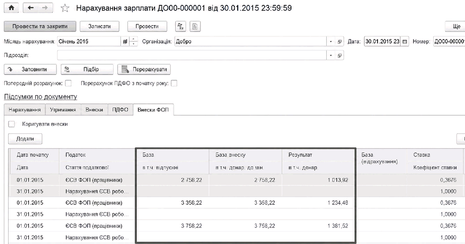465x244 pixels.
Task: Click the Організація field showing Добро
Action: (251, 42)
